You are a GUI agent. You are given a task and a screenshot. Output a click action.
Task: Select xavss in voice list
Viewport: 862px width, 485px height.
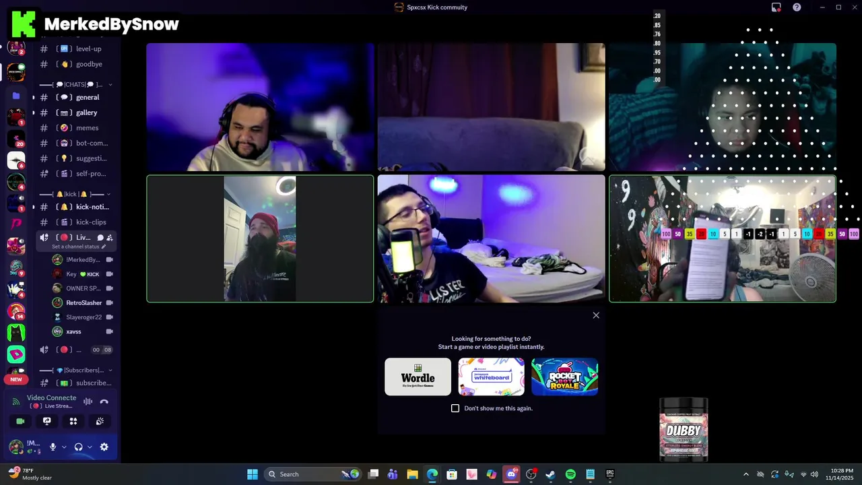coord(82,331)
